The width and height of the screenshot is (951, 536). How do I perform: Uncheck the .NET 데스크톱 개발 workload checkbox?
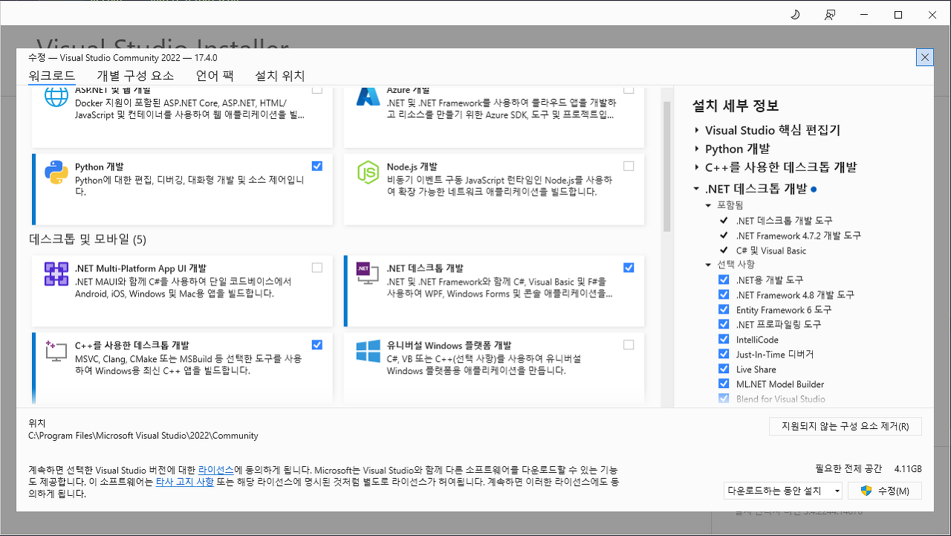[629, 268]
